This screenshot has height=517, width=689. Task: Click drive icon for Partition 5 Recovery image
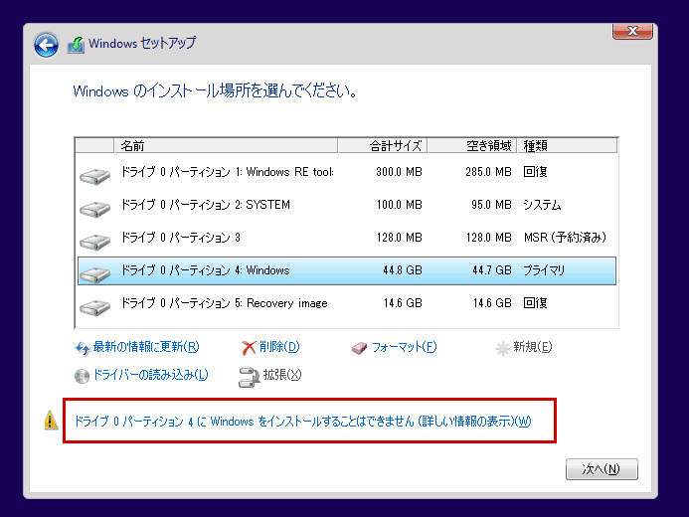[94, 307]
